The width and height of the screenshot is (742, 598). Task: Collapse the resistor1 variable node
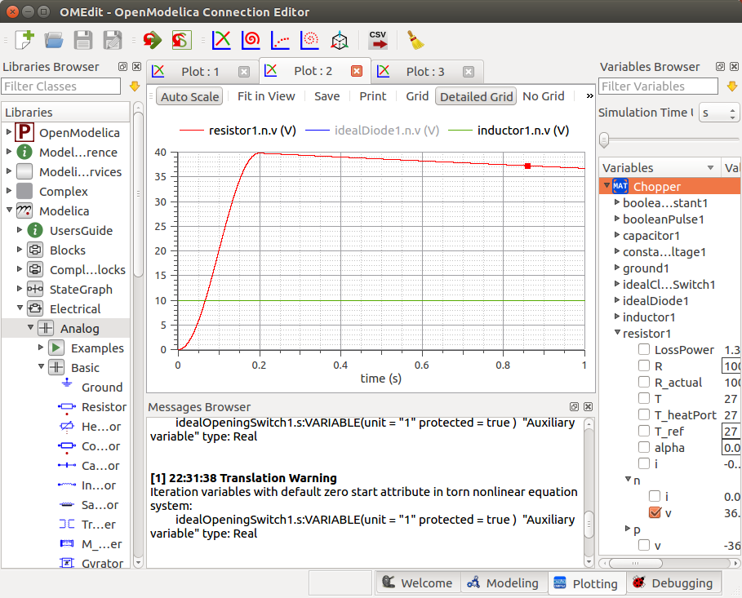[x=616, y=333]
